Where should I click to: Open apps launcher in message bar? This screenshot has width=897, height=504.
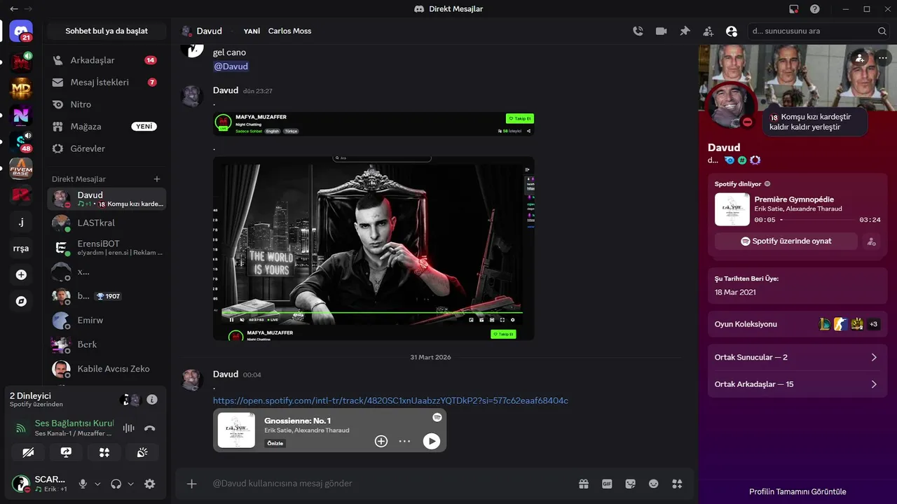pyautogui.click(x=677, y=484)
